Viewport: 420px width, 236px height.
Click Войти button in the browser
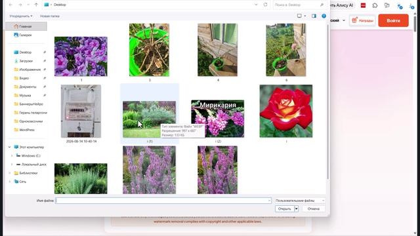[393, 20]
